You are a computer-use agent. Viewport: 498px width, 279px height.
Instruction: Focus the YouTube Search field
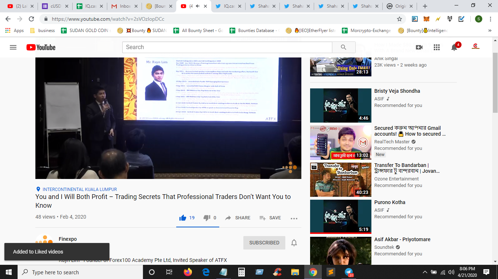[x=227, y=47]
